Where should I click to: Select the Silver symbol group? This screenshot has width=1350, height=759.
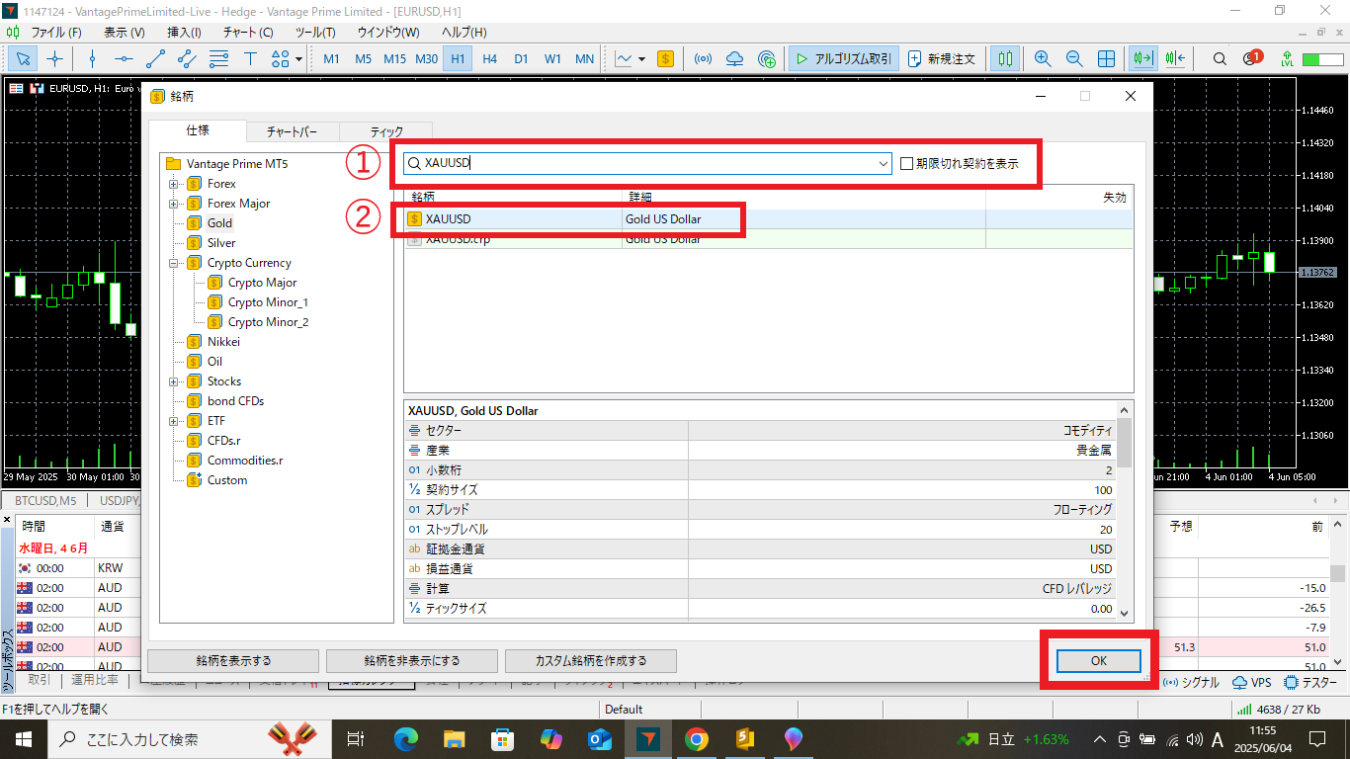(221, 243)
